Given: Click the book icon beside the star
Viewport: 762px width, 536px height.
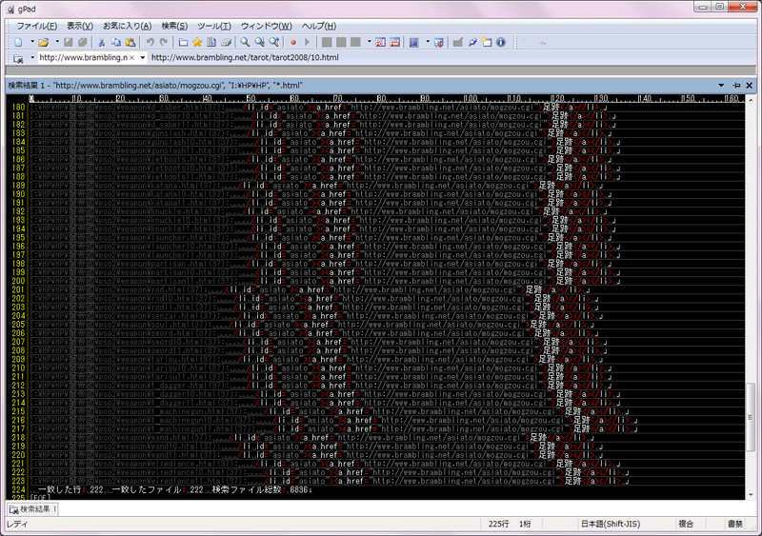Looking at the screenshot, I should pyautogui.click(x=211, y=42).
